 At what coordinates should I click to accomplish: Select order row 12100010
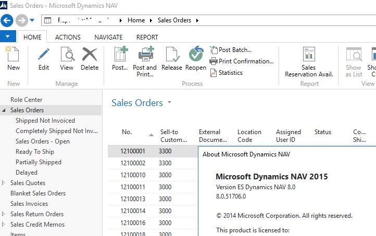pos(153,175)
